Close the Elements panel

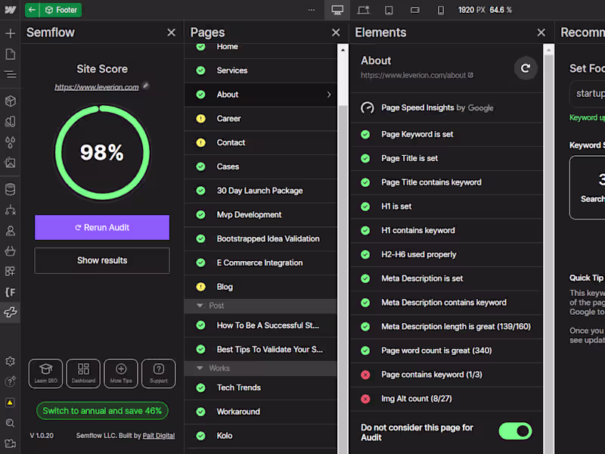tap(541, 33)
